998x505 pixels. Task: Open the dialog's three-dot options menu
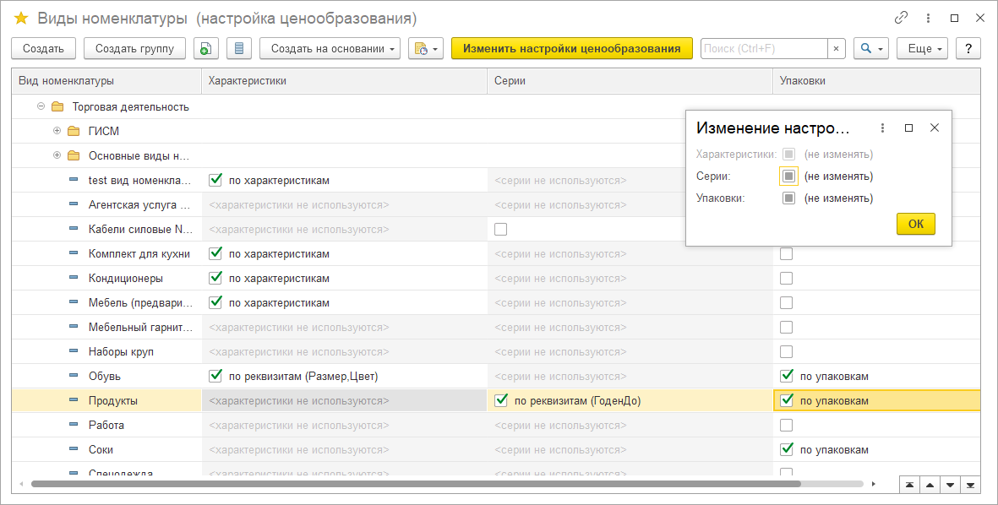click(x=882, y=128)
